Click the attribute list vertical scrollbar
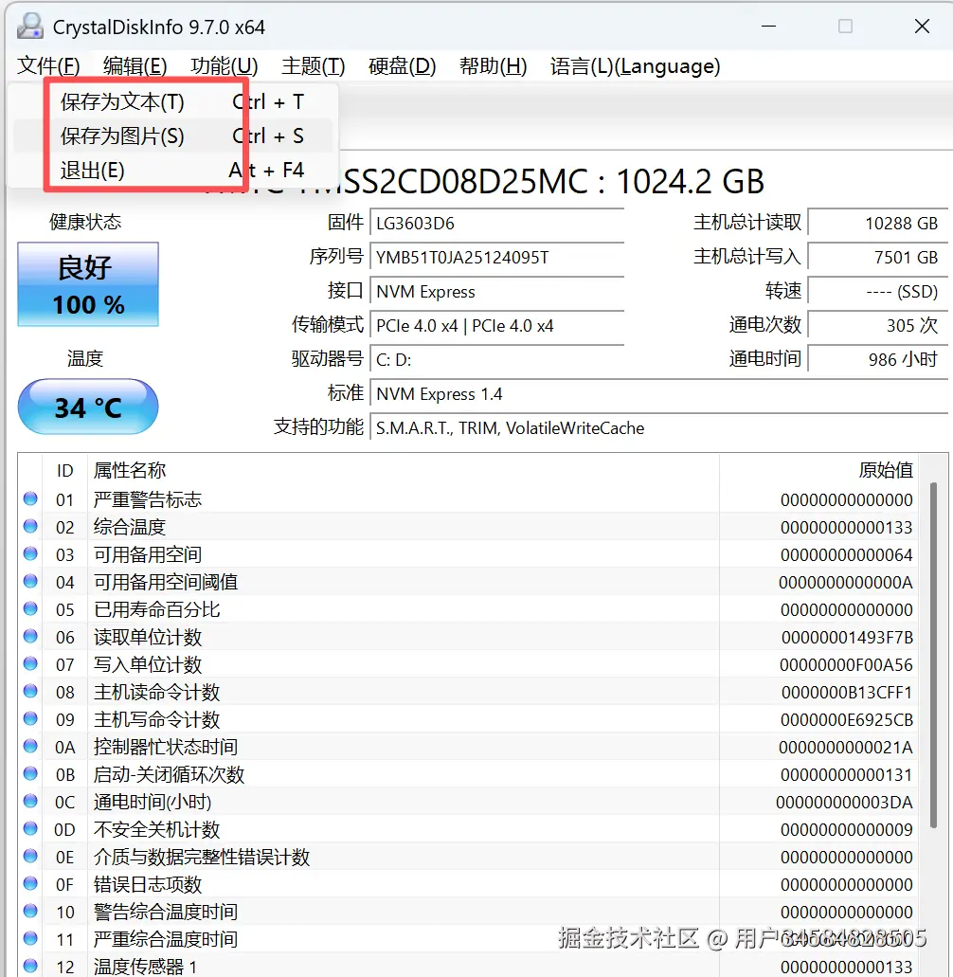 click(x=933, y=654)
